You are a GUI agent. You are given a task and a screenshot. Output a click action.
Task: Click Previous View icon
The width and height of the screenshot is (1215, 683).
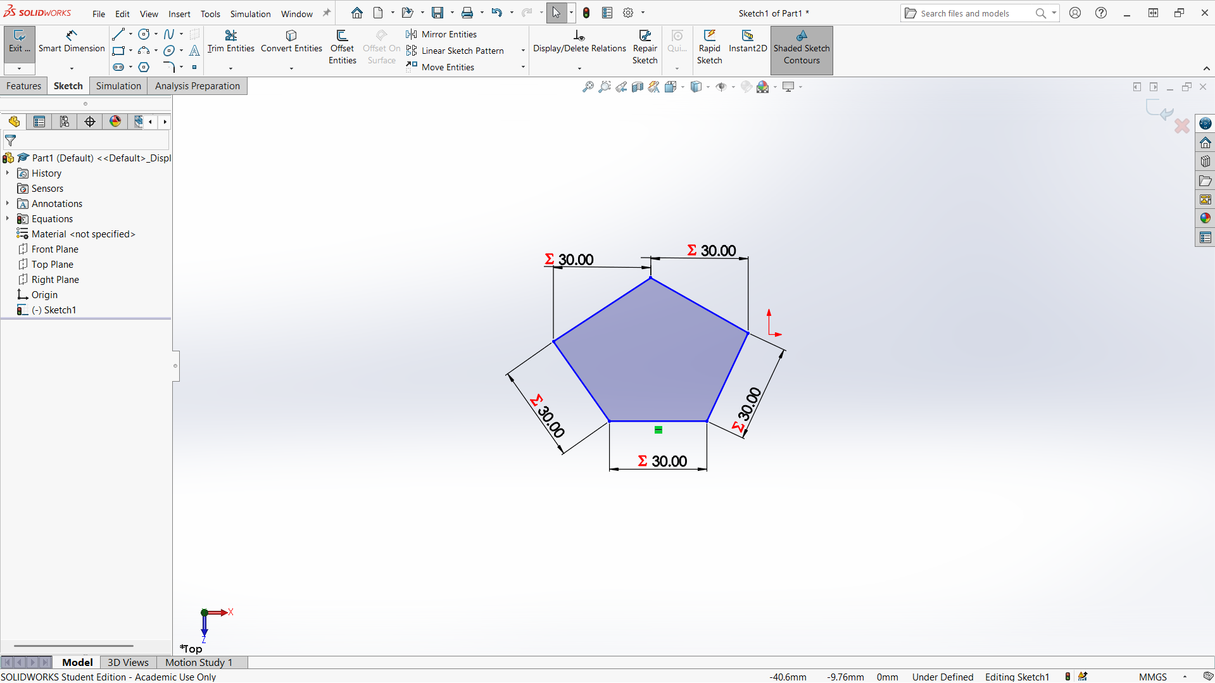click(x=621, y=87)
